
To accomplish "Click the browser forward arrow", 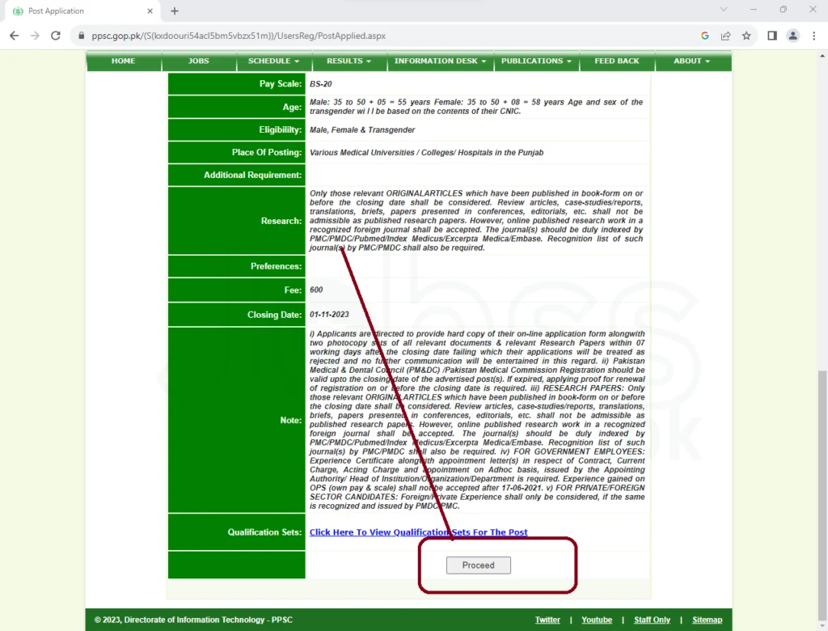I will [x=35, y=36].
